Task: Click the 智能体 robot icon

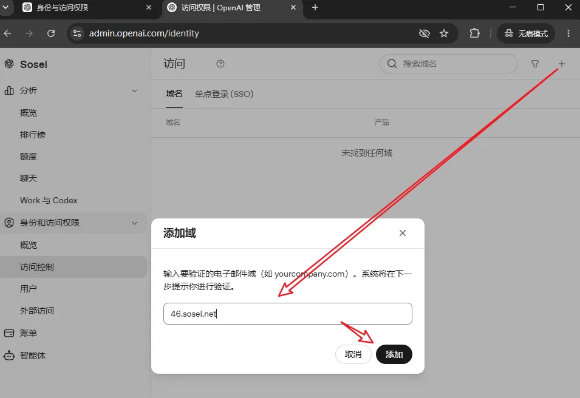Action: pyautogui.click(x=9, y=356)
